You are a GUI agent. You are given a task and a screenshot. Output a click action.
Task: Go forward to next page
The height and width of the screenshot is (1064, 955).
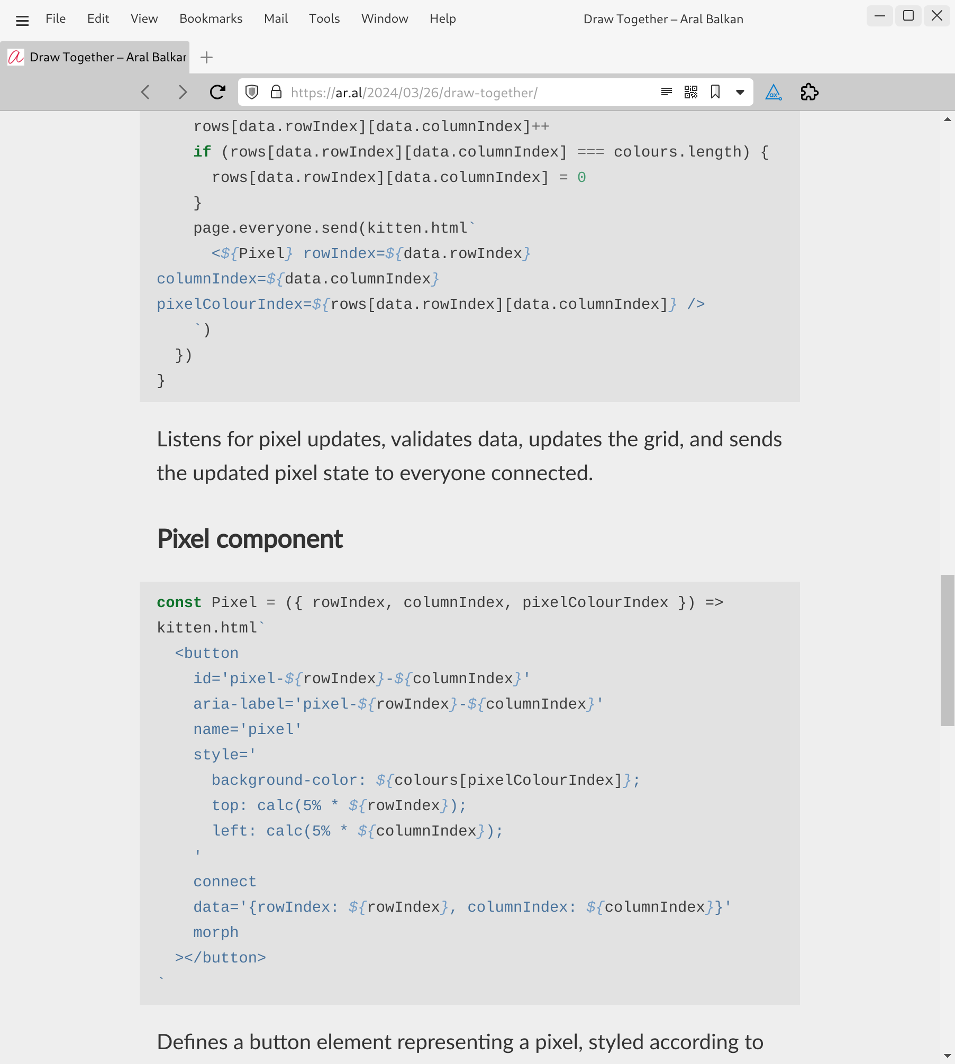tap(182, 92)
